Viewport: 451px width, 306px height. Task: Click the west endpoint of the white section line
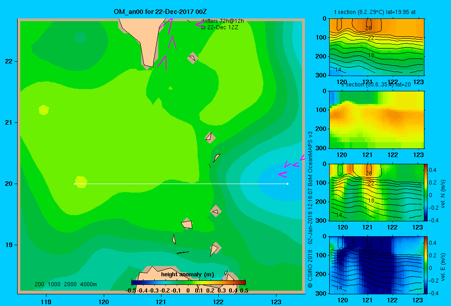pyautogui.click(x=75, y=184)
